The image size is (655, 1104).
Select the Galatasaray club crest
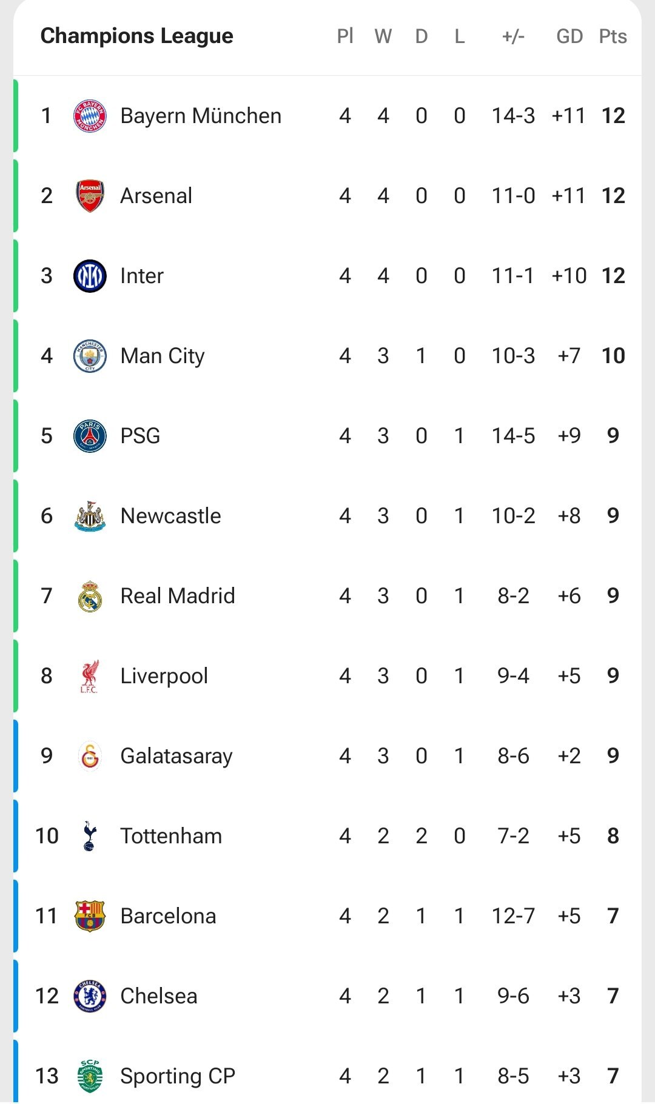90,756
